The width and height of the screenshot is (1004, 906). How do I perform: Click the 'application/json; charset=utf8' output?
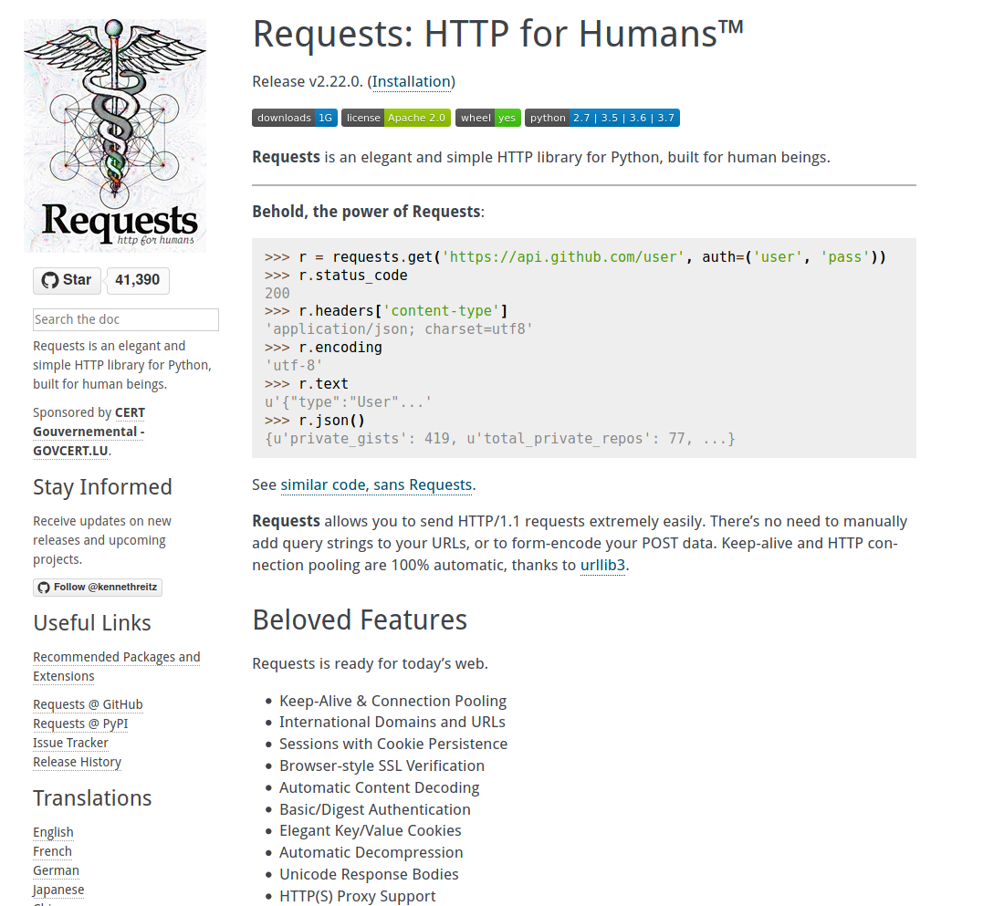398,329
